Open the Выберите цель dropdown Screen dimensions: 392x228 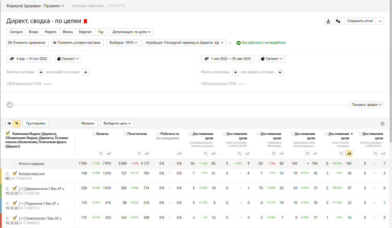click(117, 123)
